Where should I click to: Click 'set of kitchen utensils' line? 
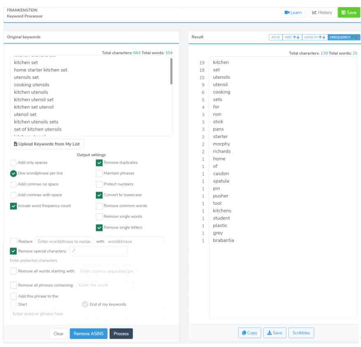pos(38,129)
